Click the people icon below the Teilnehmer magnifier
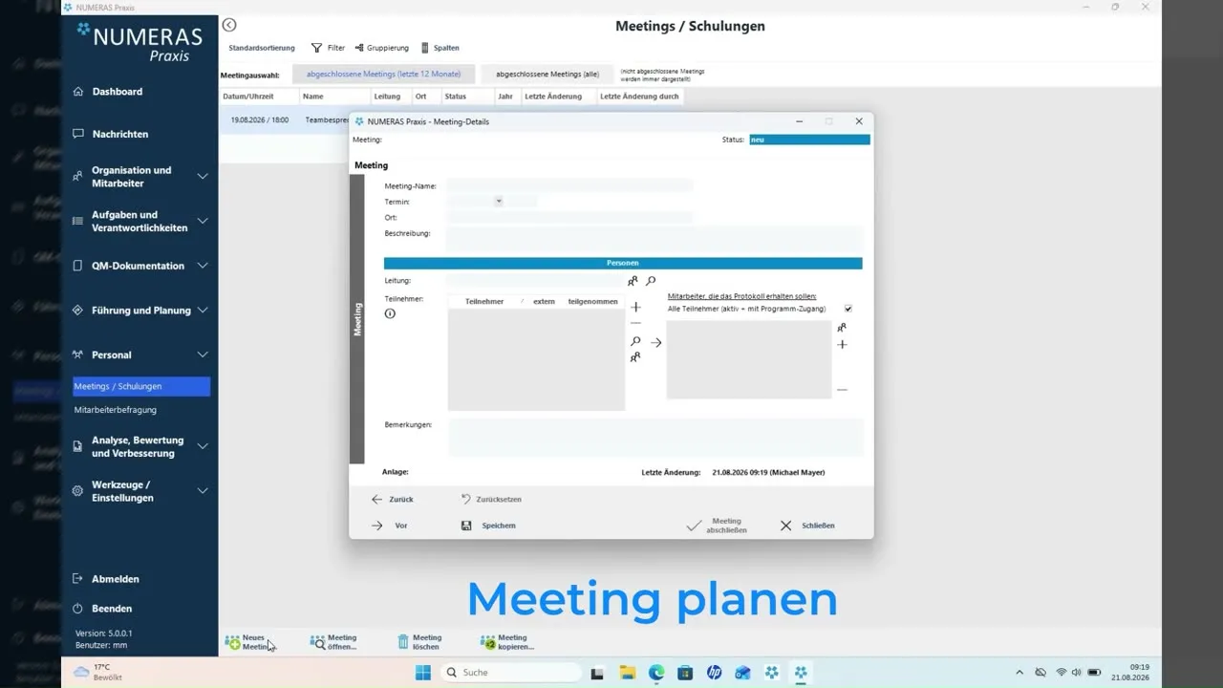1223x688 pixels. pyautogui.click(x=634, y=357)
